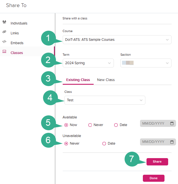Select Available Never radio button
The image size is (178, 184).
[90, 125]
